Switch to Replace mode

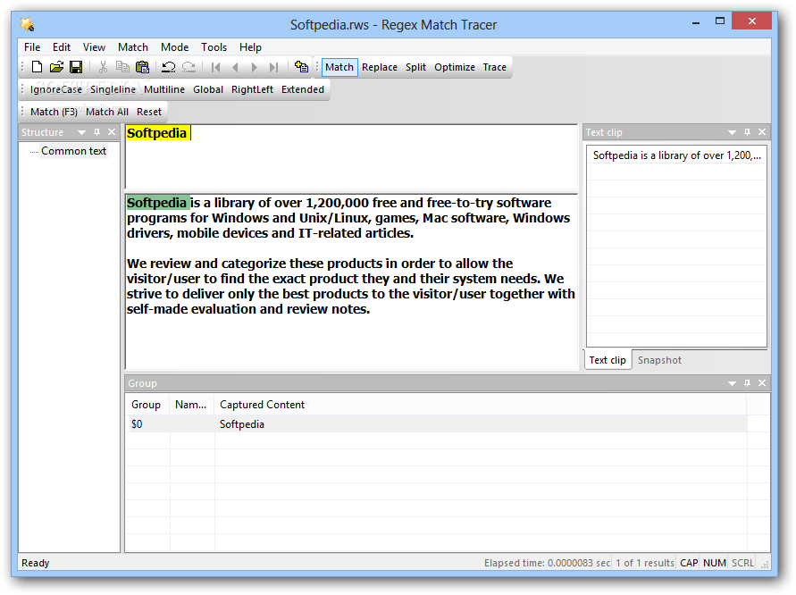[x=380, y=67]
